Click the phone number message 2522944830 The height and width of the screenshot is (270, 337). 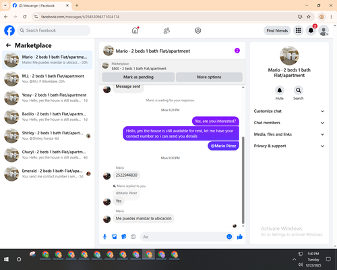click(126, 175)
